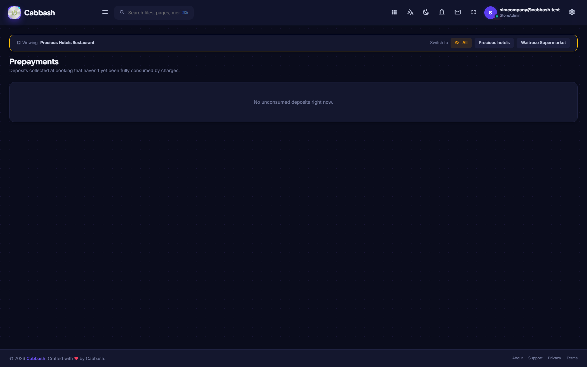The image size is (587, 367).
Task: Open the Privacy footer link
Action: tap(554, 358)
